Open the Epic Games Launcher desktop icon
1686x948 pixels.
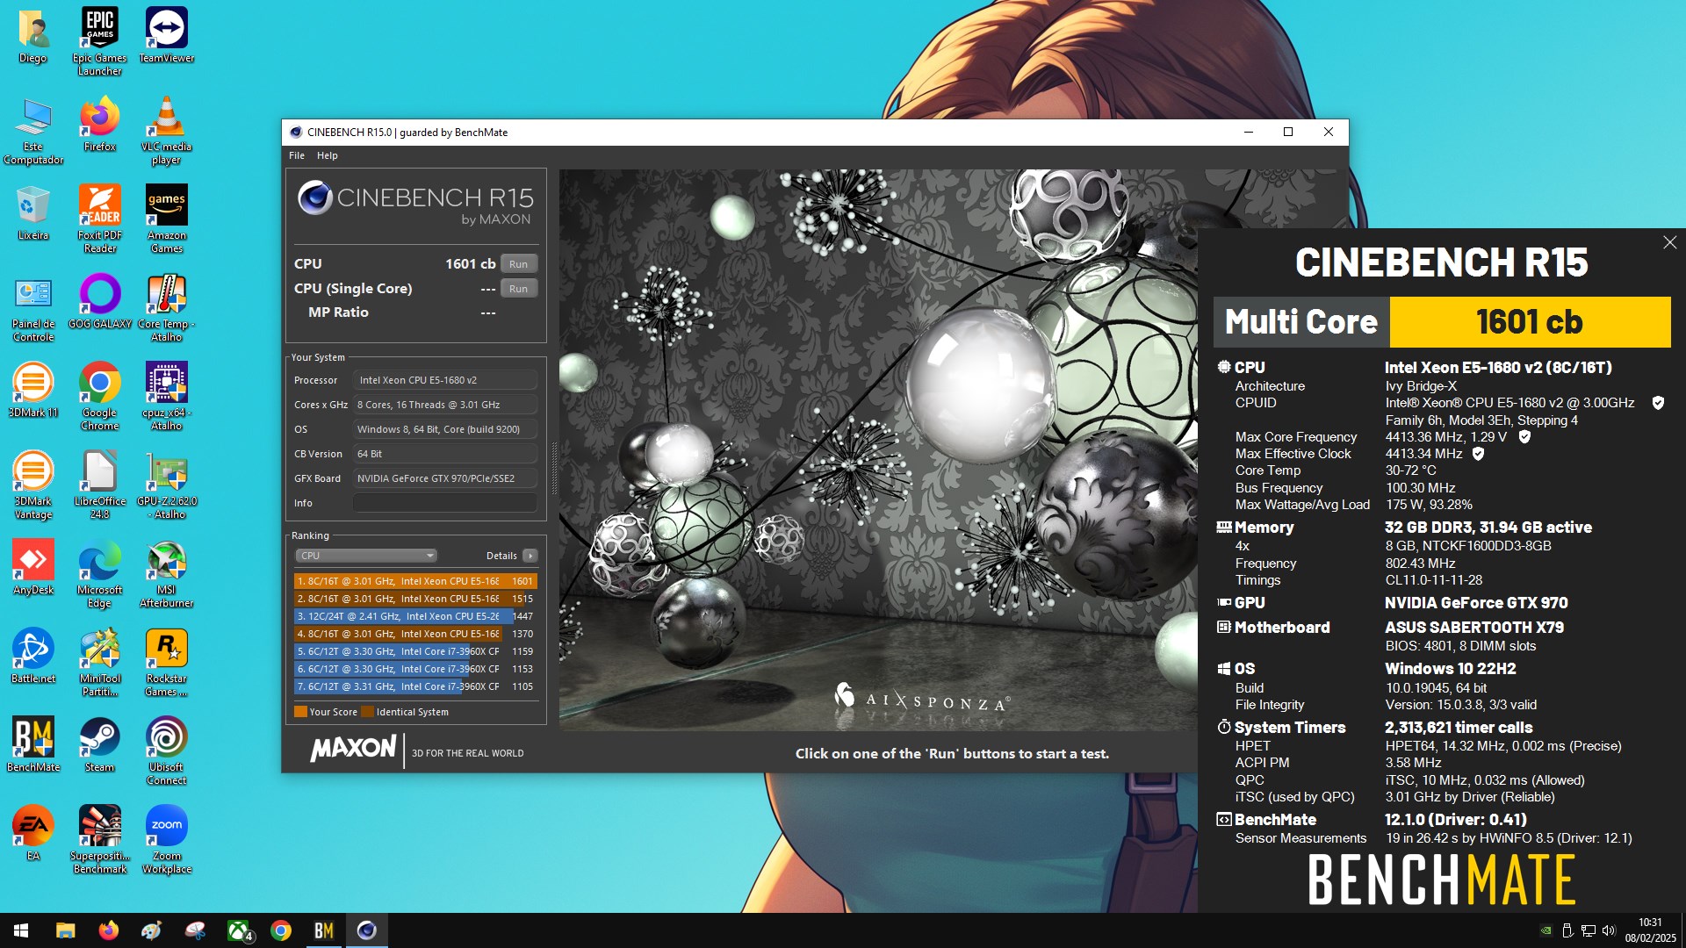[99, 41]
